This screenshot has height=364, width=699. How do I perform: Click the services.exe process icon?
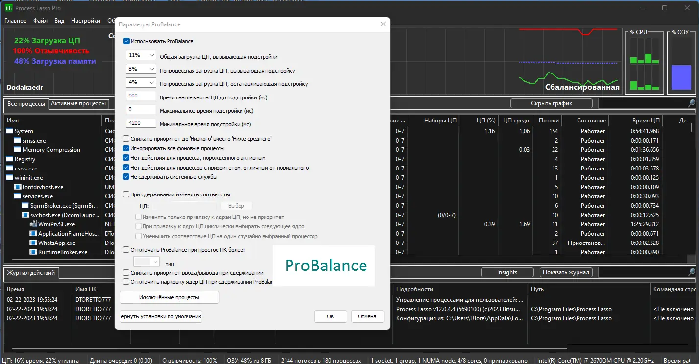point(18,196)
